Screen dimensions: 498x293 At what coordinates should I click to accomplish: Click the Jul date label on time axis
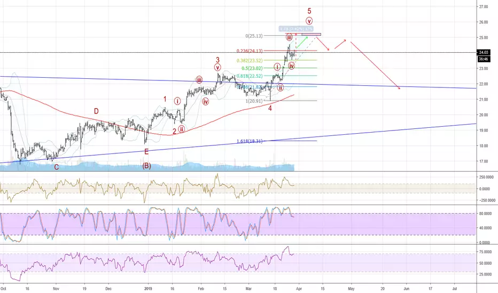point(455,289)
